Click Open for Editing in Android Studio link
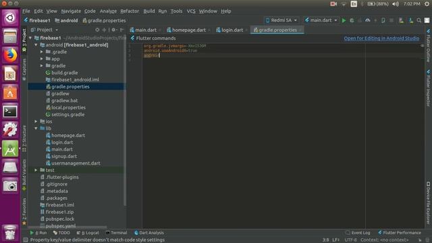Image resolution: width=432 pixels, height=243 pixels. (x=381, y=38)
